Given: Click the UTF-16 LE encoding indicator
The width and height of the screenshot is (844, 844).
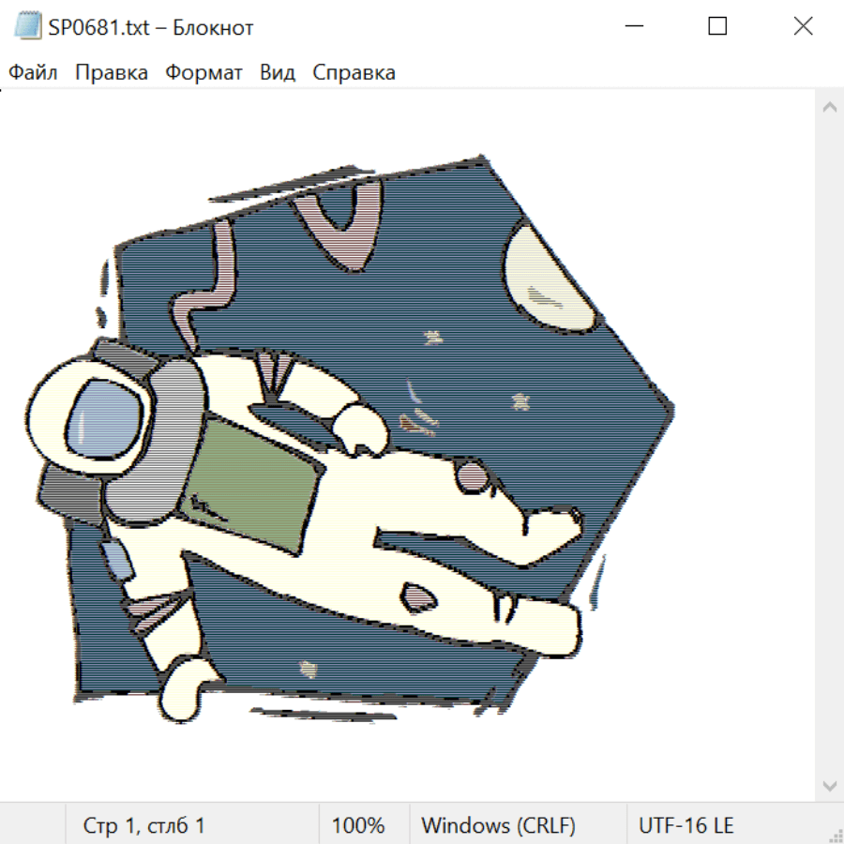Looking at the screenshot, I should point(686,825).
